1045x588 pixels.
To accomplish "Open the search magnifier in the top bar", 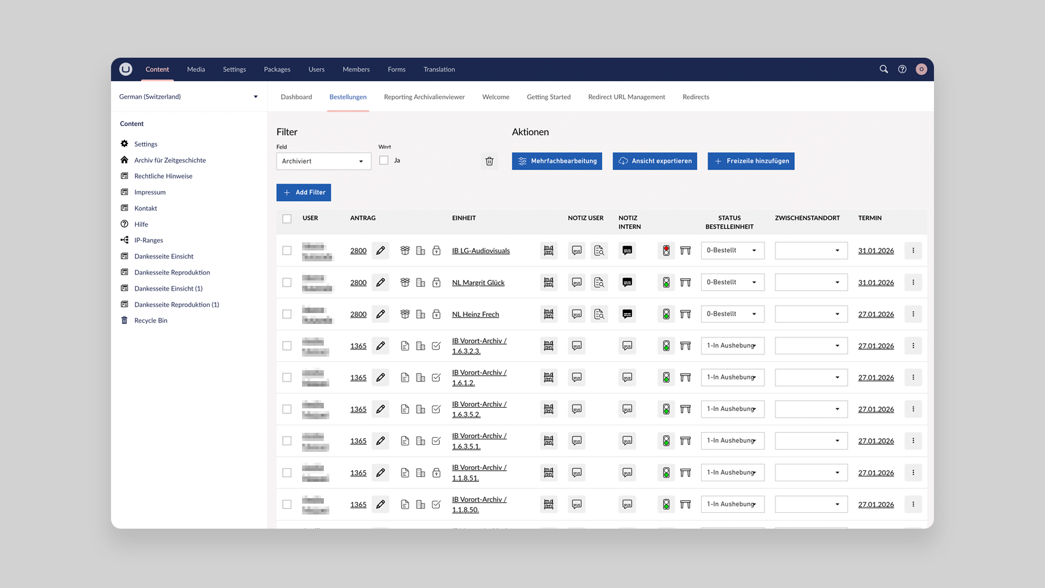I will 883,69.
